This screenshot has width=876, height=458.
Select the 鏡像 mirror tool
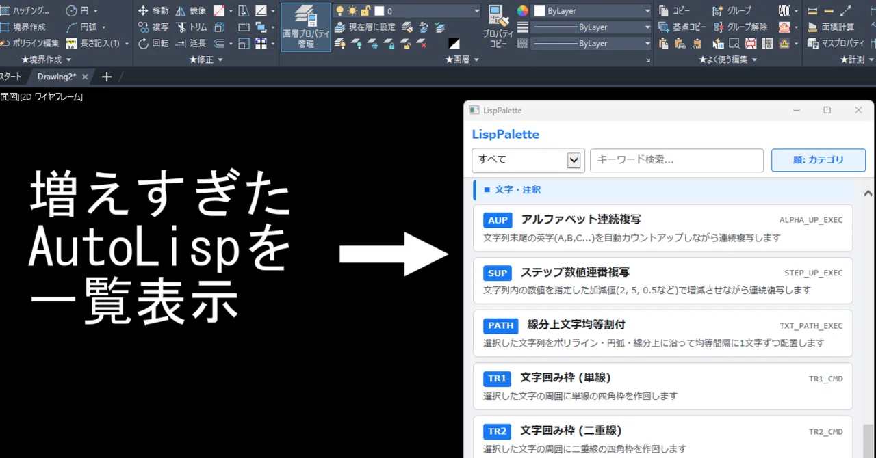pos(191,11)
